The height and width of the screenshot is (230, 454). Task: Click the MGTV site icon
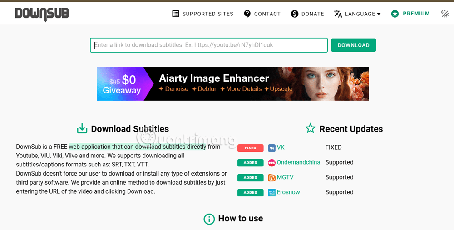[x=271, y=178]
